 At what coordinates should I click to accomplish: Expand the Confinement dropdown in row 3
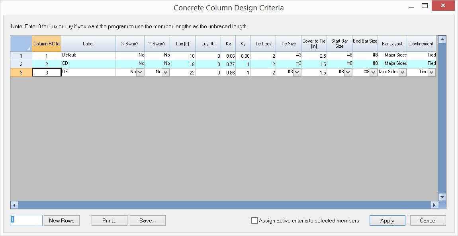431,72
